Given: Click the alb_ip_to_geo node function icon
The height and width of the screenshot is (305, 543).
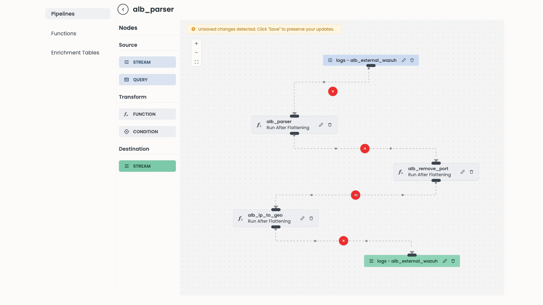Looking at the screenshot, I should [x=240, y=219].
